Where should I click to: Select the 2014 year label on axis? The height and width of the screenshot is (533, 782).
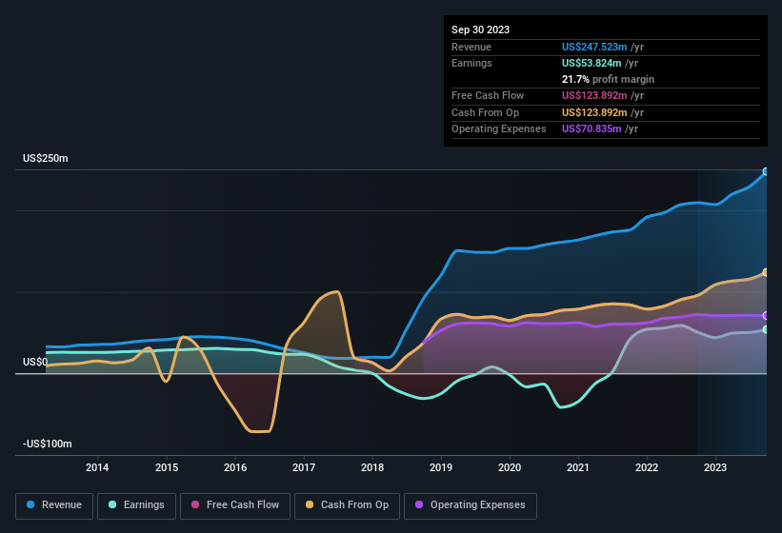click(x=97, y=467)
